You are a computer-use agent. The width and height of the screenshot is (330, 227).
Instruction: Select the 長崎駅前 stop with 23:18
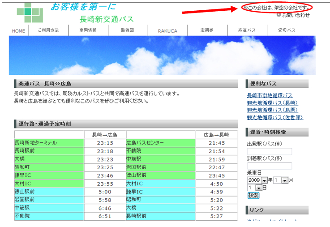point(49,151)
